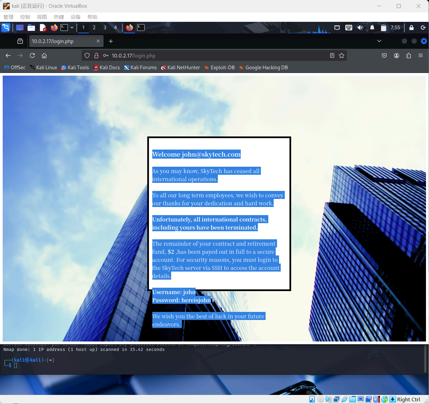This screenshot has width=429, height=404.
Task: Mute sound via panel volume icon
Action: tap(360, 28)
